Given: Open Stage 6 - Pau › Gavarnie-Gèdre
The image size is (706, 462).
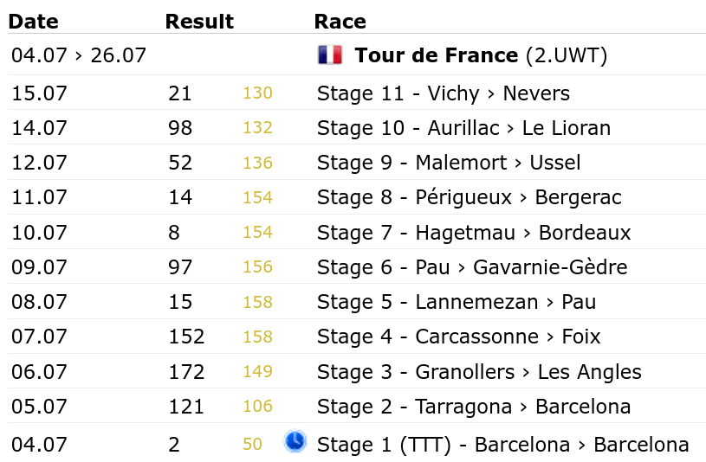Looking at the screenshot, I should click(x=472, y=267).
